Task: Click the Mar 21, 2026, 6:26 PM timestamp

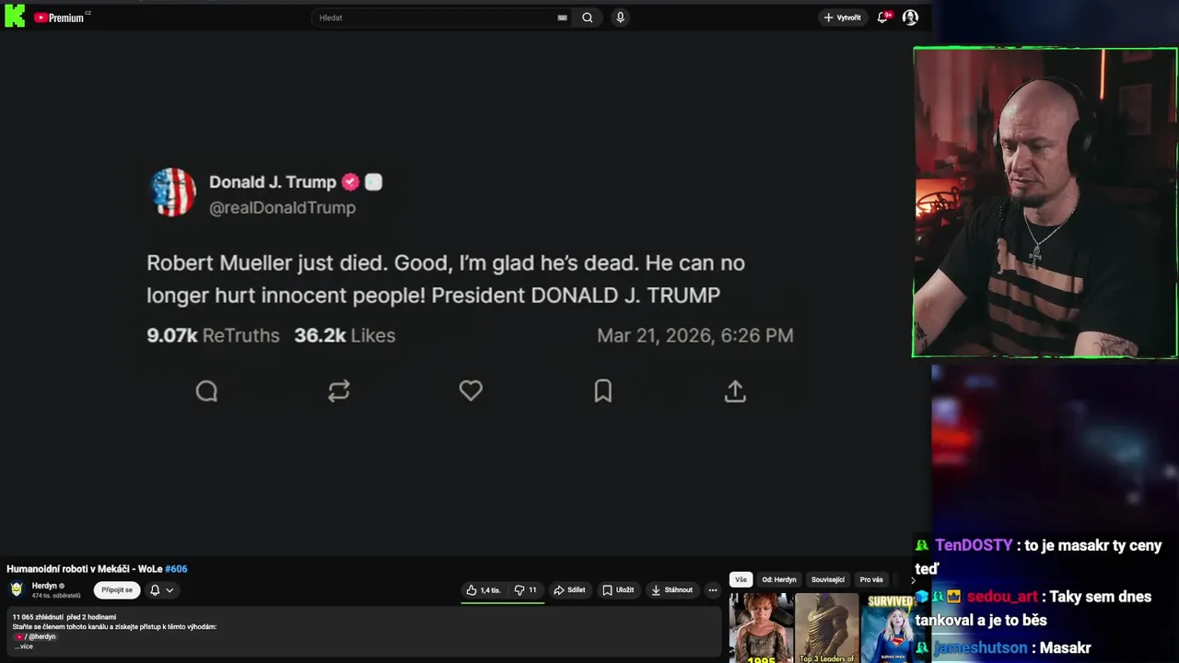Action: click(695, 336)
